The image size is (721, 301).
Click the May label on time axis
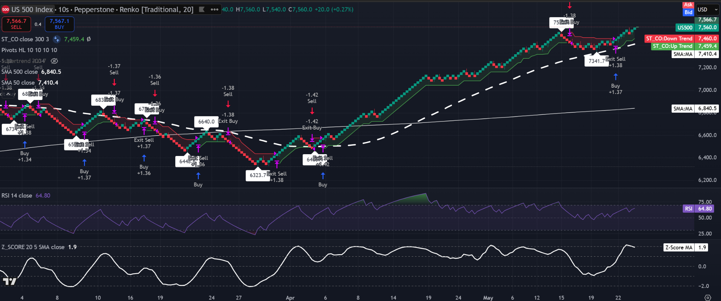[488, 298]
